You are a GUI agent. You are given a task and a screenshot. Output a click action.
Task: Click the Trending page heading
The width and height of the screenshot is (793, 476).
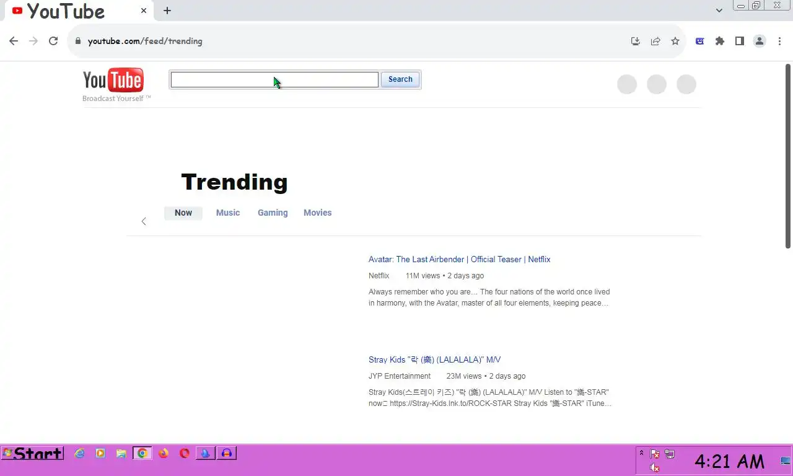[x=234, y=182]
